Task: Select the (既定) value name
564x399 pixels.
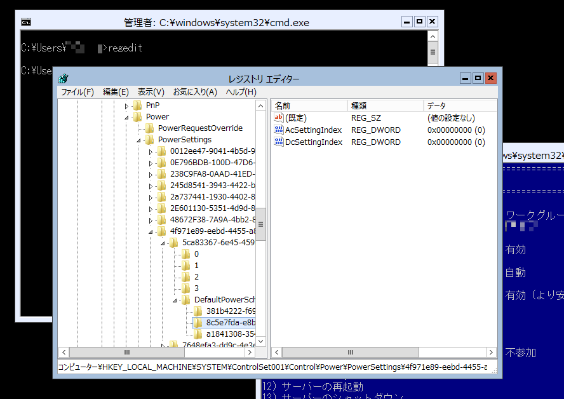Action: [x=296, y=118]
